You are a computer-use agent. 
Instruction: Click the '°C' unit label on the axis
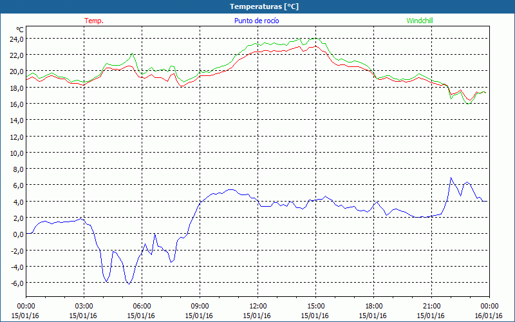20,30
